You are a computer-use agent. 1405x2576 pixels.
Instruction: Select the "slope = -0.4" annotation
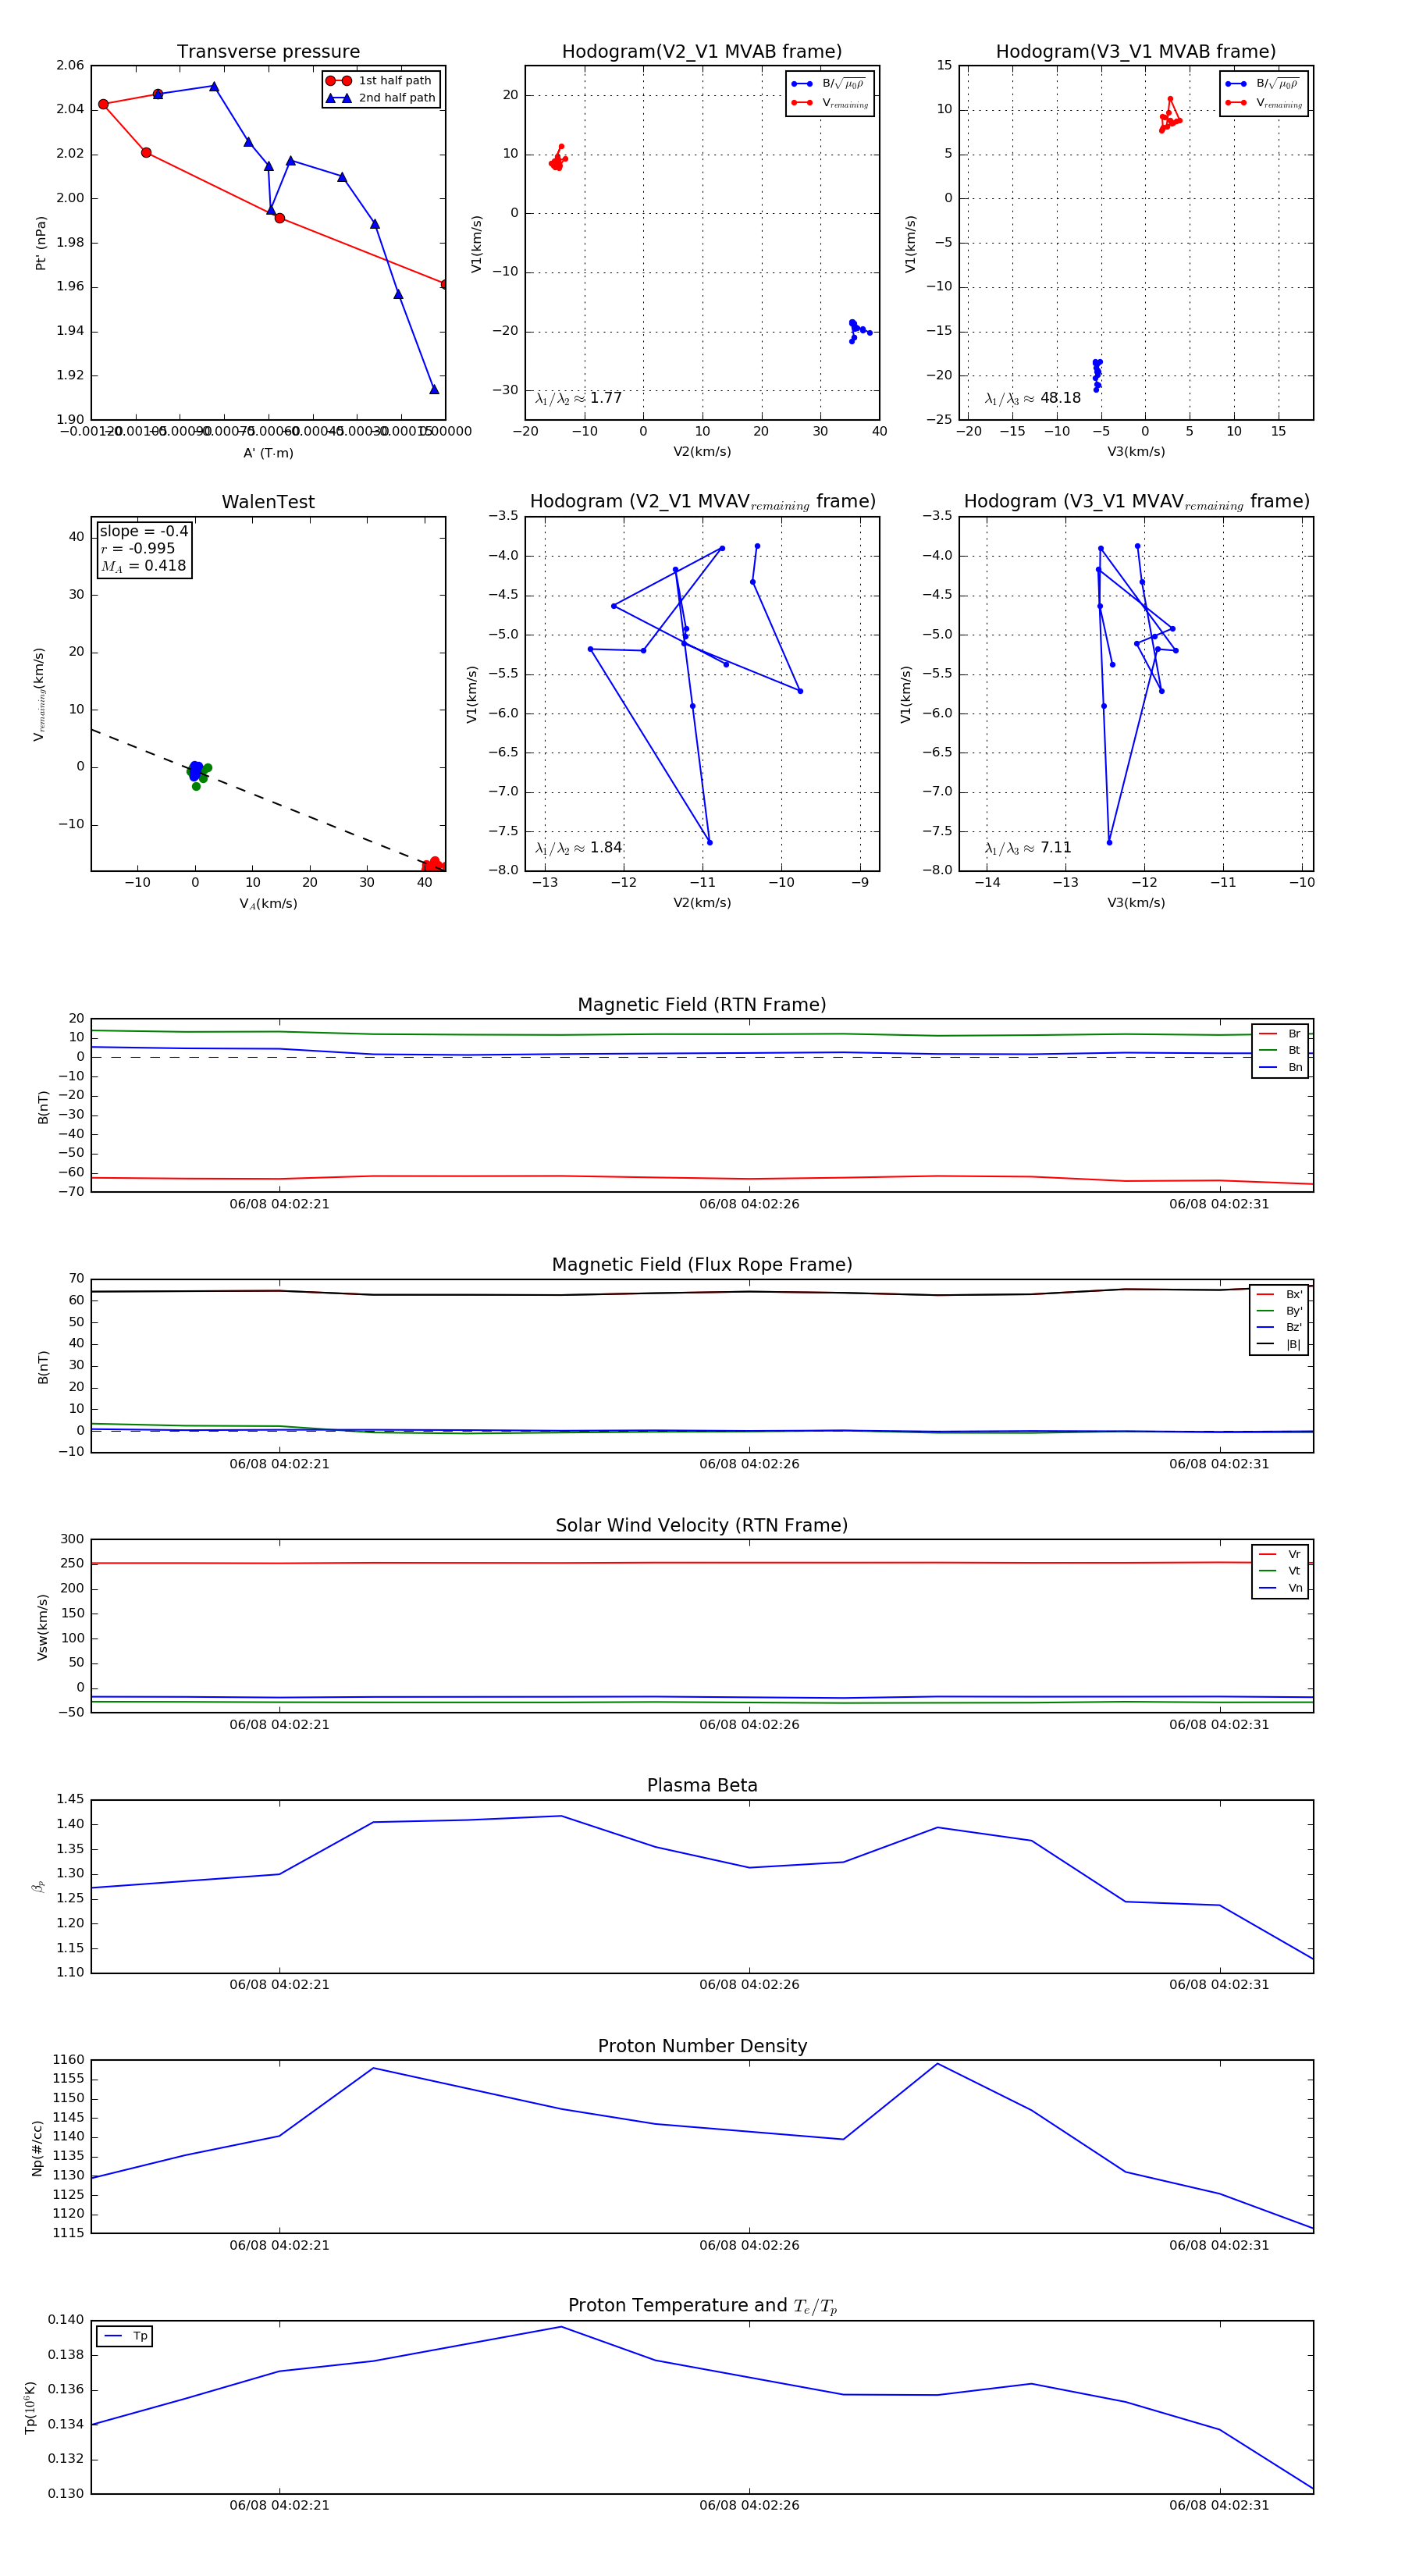(x=143, y=531)
